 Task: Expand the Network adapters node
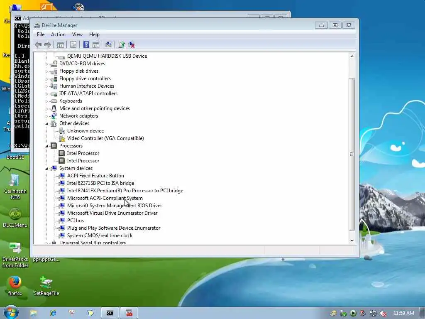[46, 116]
